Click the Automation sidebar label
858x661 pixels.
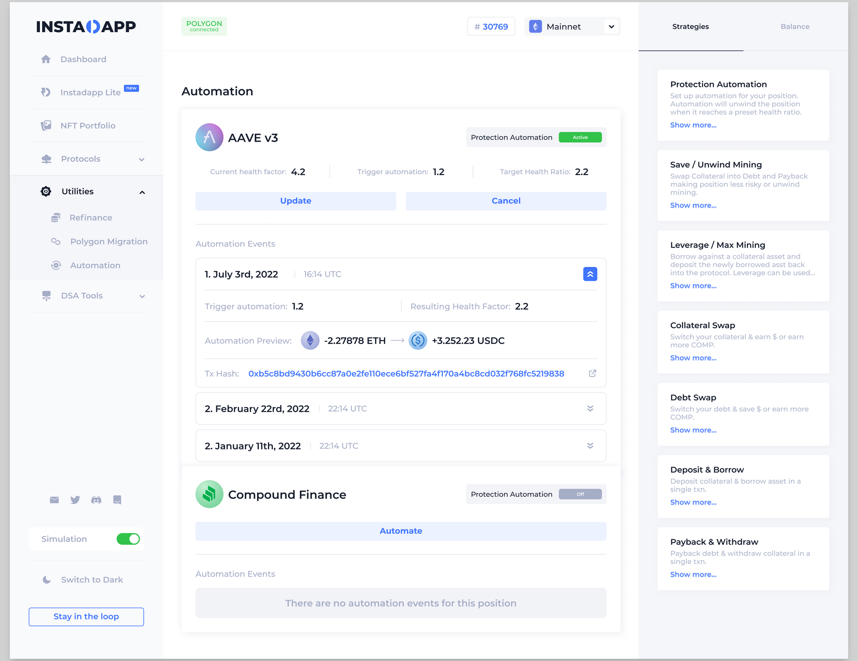[x=95, y=265]
